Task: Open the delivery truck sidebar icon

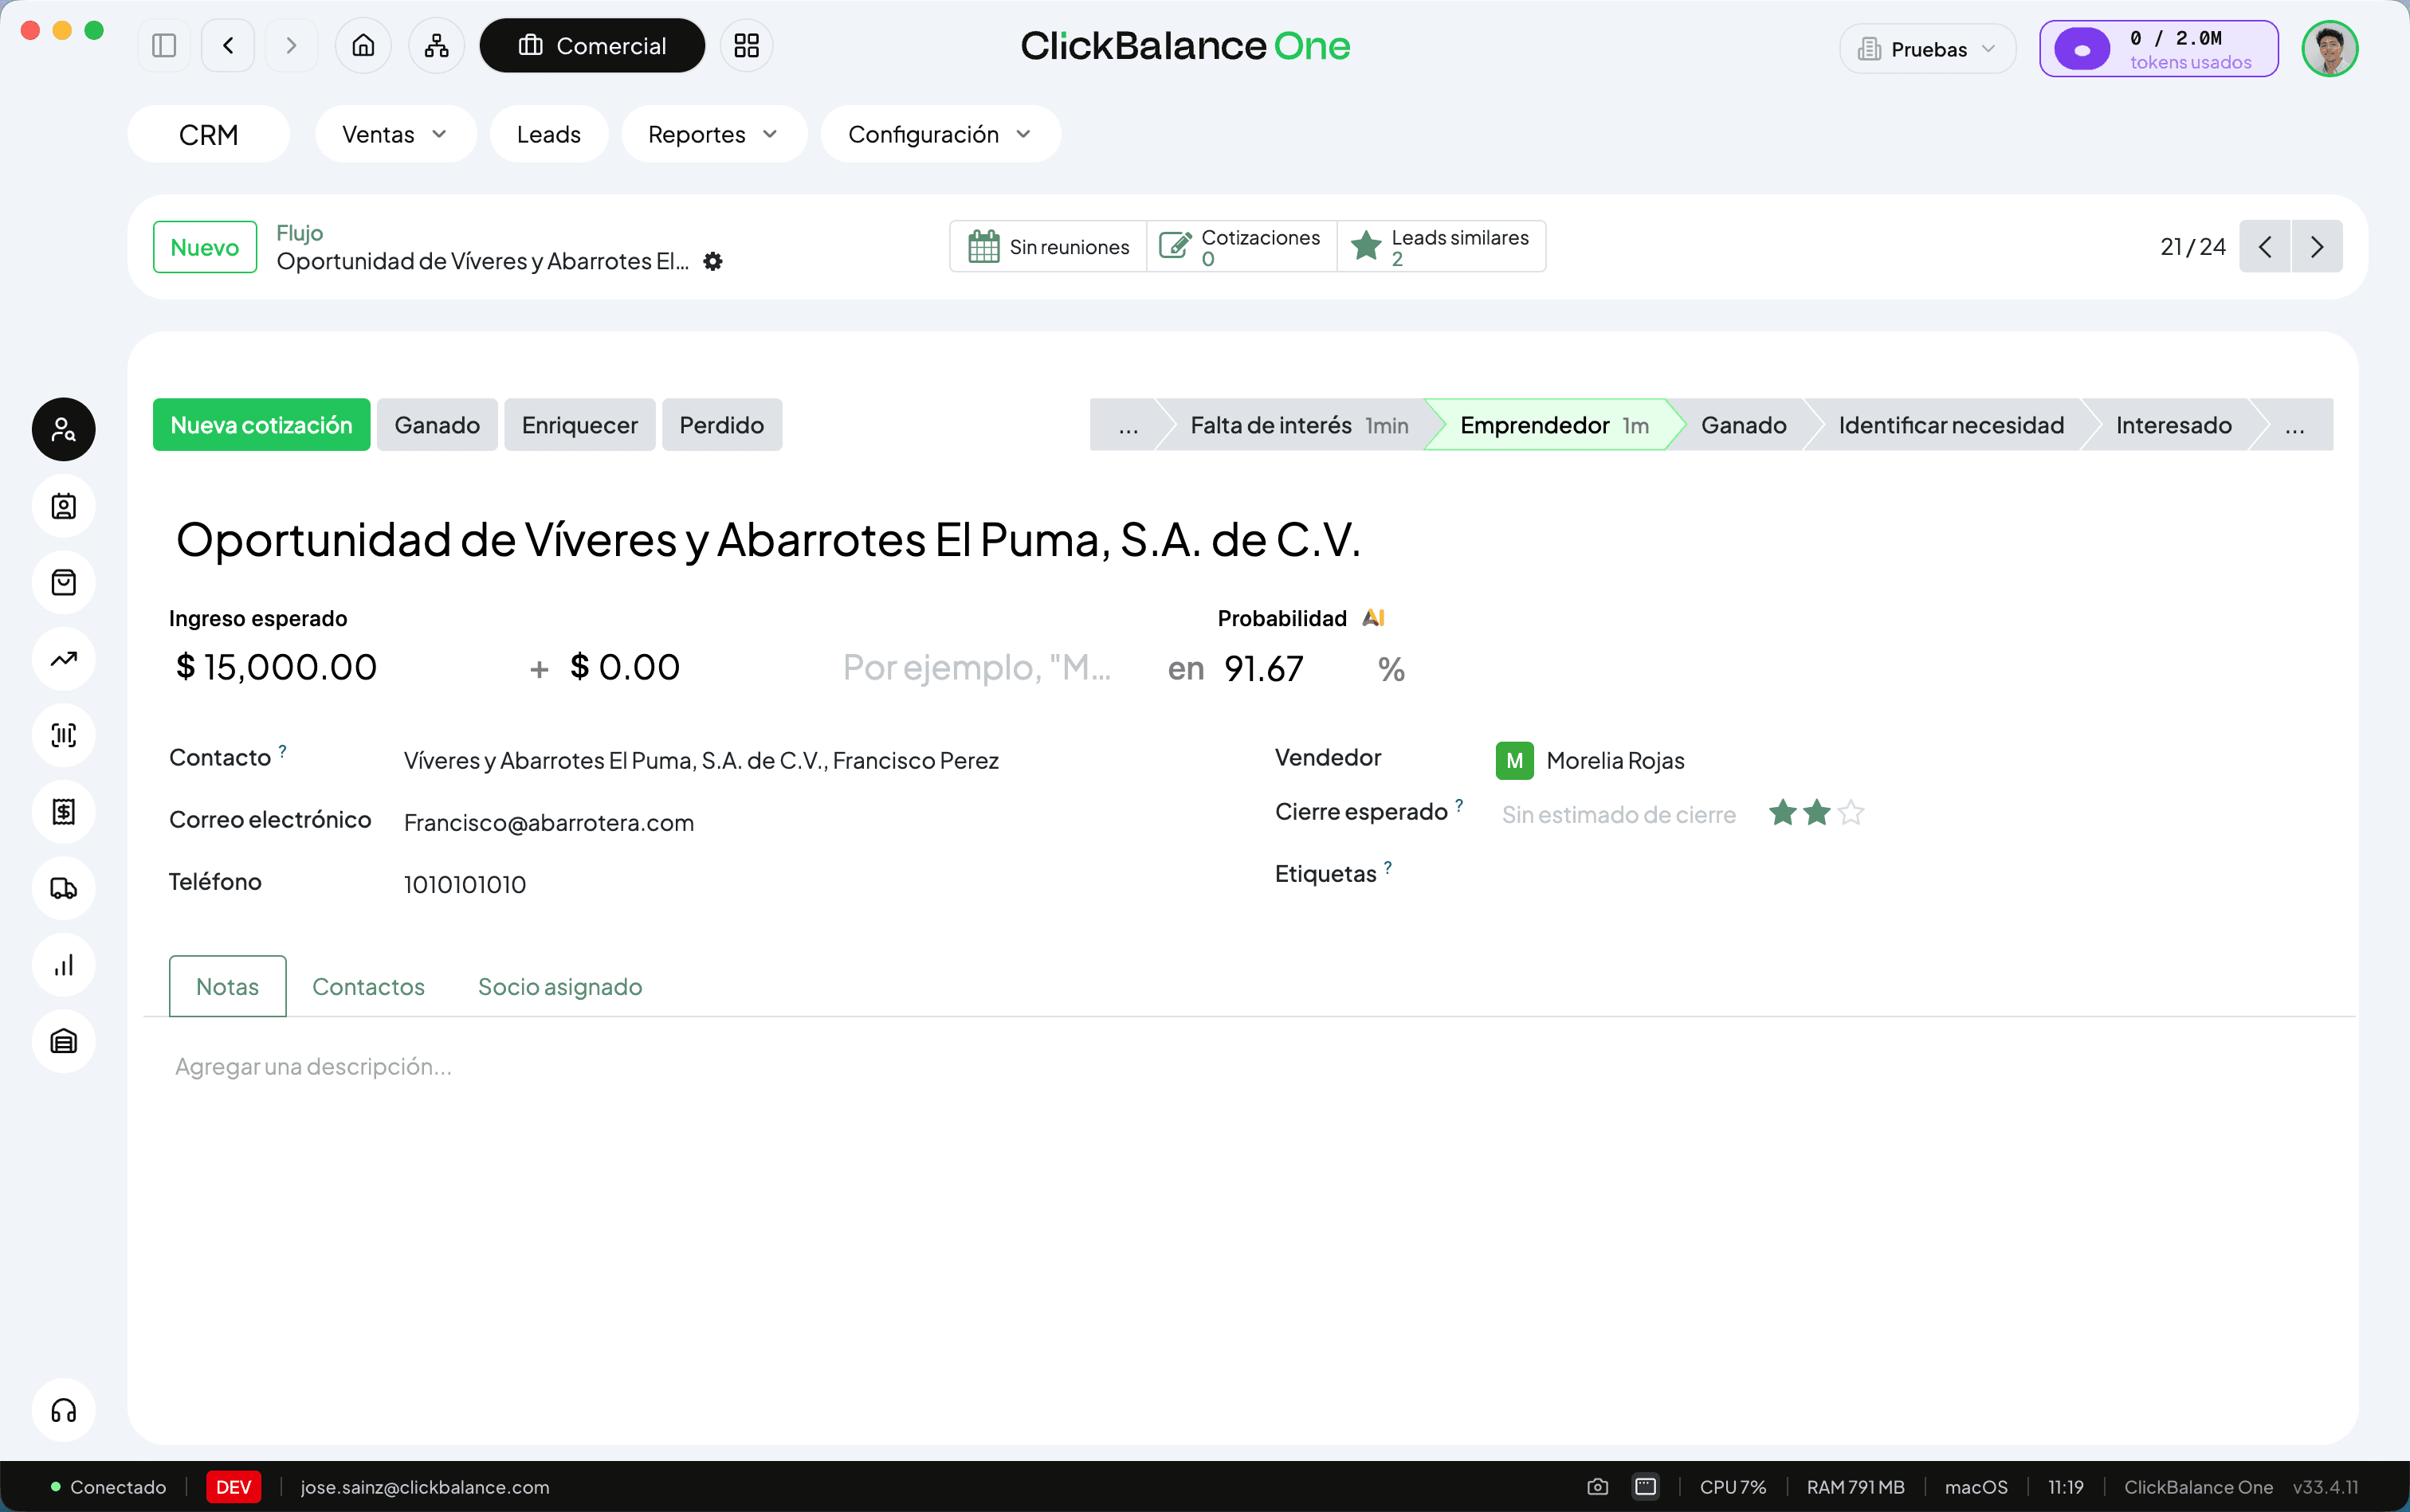Action: [64, 889]
